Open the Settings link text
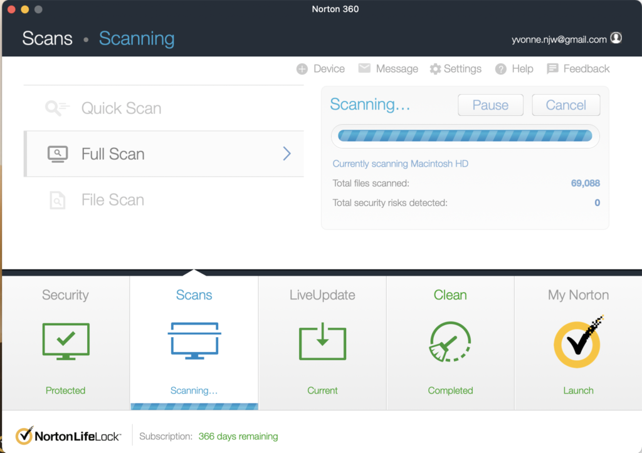The width and height of the screenshot is (642, 453). pos(462,69)
